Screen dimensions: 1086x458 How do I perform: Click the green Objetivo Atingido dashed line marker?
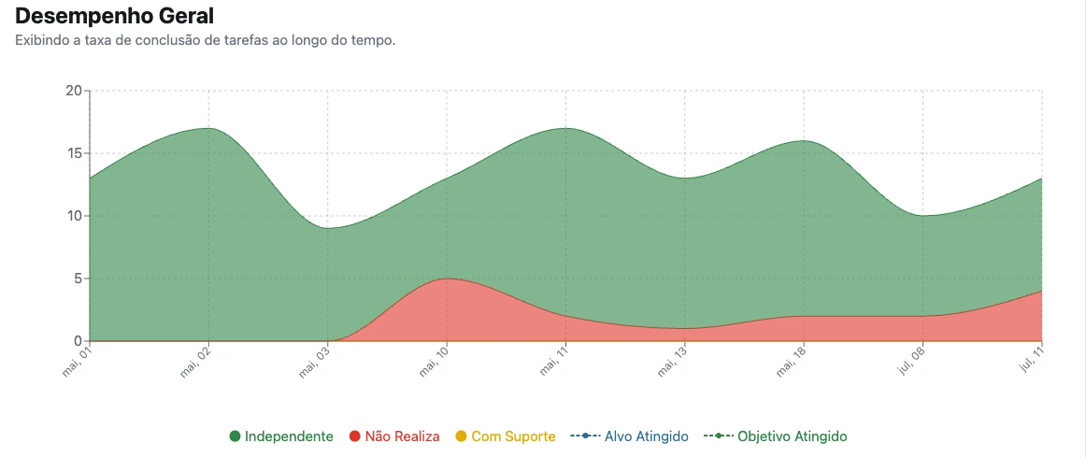coord(718,437)
